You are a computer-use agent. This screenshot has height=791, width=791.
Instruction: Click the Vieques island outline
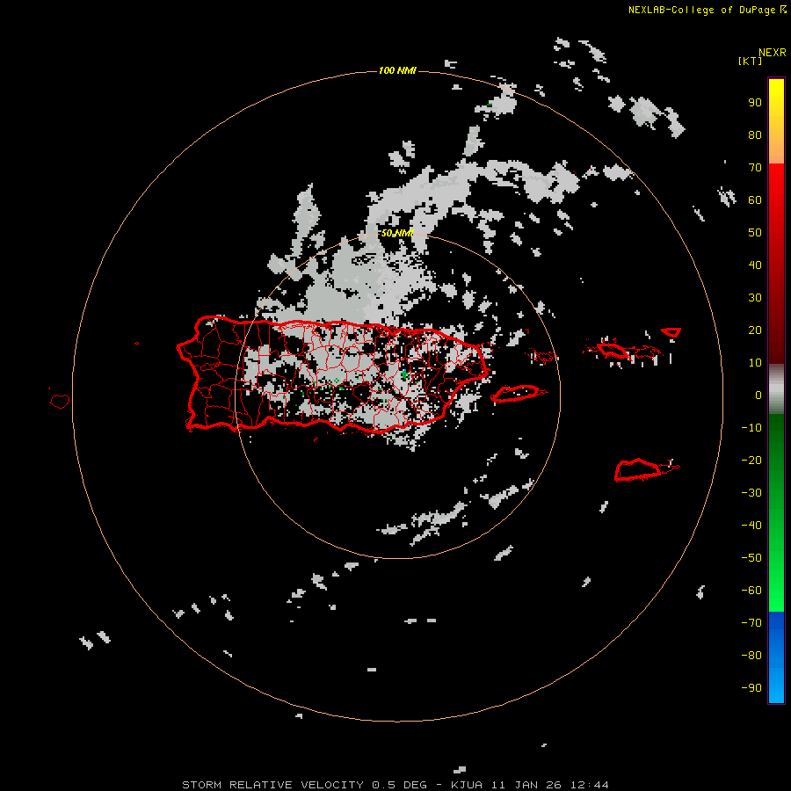pyautogui.click(x=519, y=394)
